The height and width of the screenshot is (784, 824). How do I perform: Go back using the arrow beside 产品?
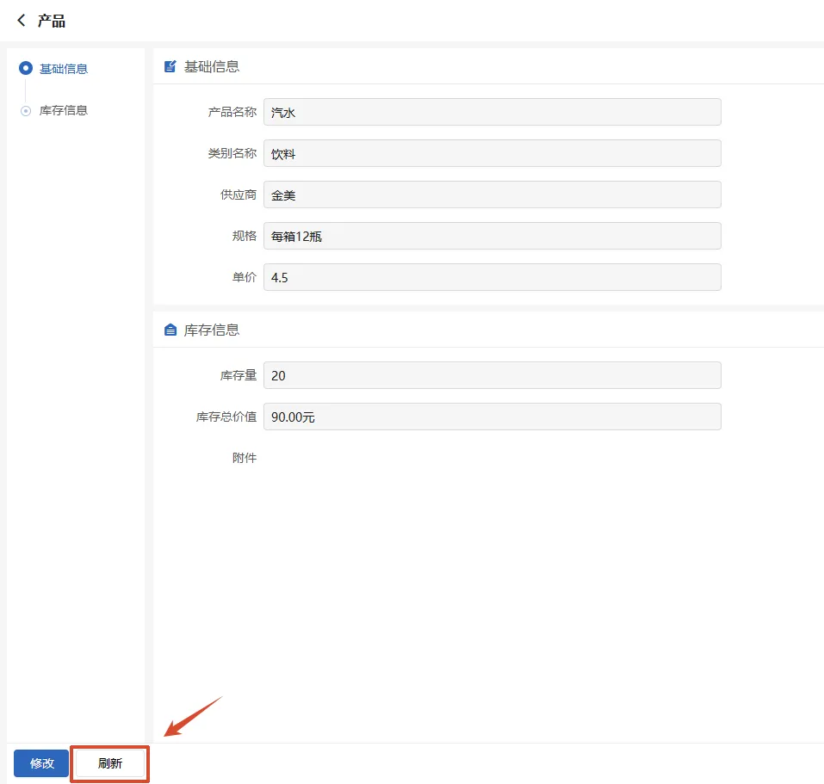(x=22, y=21)
